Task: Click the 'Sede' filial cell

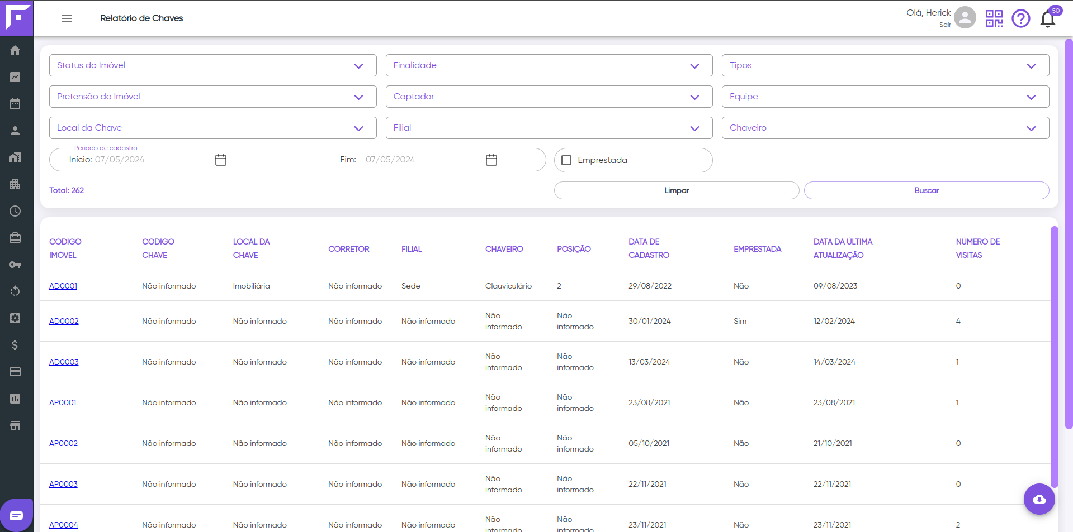Action: point(410,286)
